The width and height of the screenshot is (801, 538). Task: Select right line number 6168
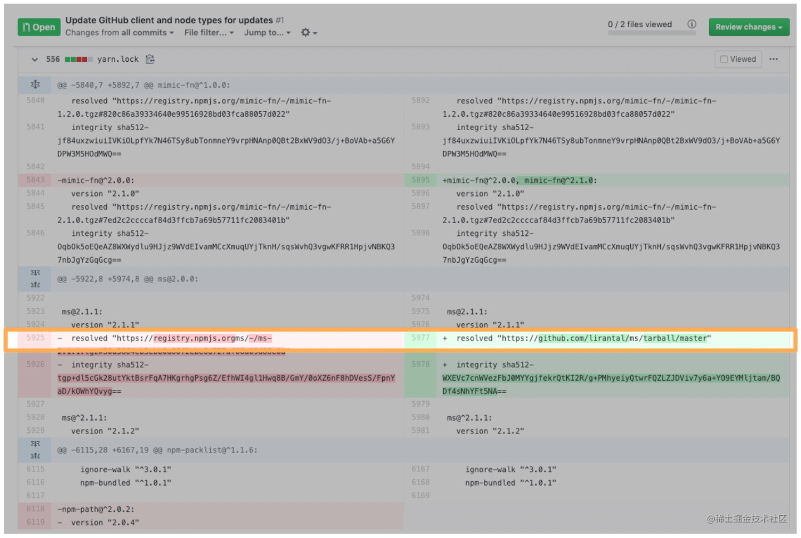(421, 482)
